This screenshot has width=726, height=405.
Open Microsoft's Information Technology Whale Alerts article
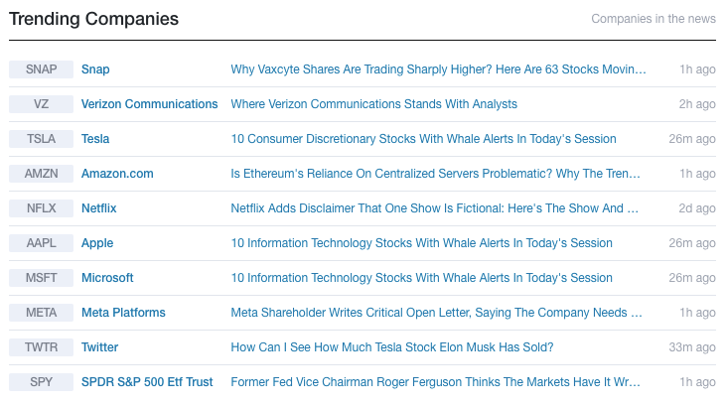pos(422,278)
